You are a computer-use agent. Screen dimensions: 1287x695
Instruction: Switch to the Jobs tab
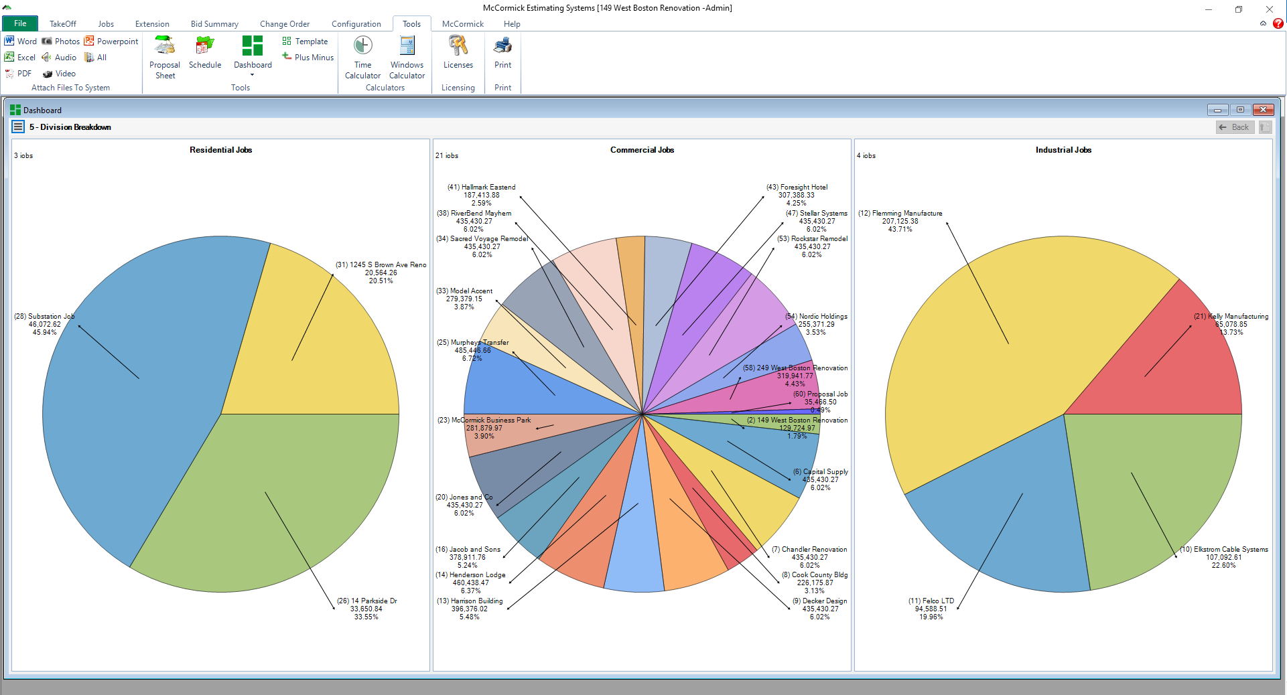tap(106, 23)
